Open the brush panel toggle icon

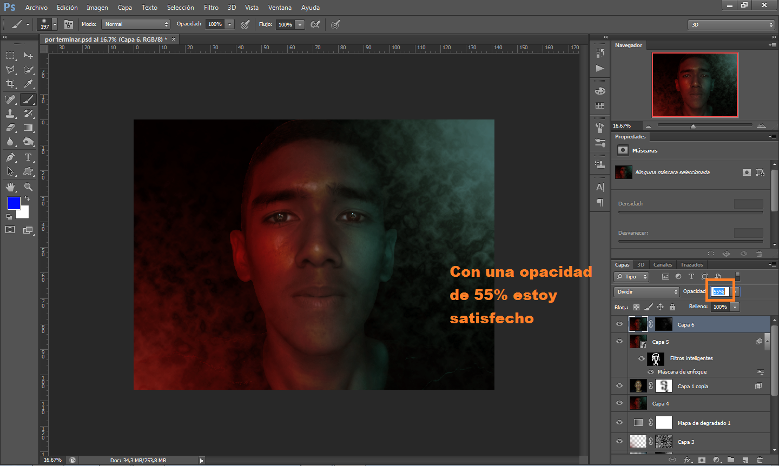click(x=68, y=24)
